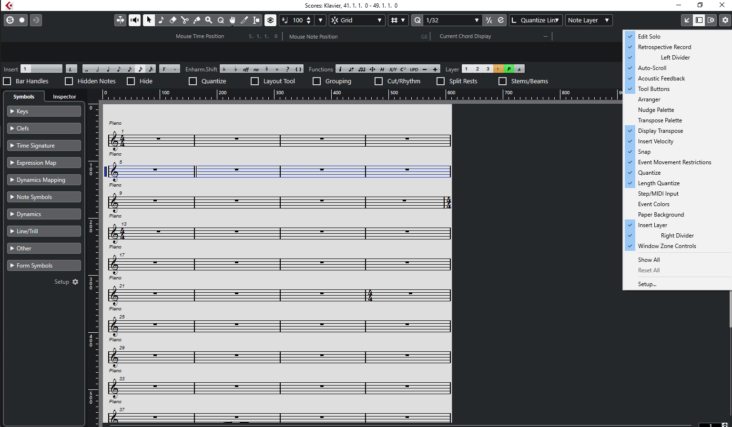Switch to the Inspector tab
This screenshot has width=732, height=427.
[64, 96]
